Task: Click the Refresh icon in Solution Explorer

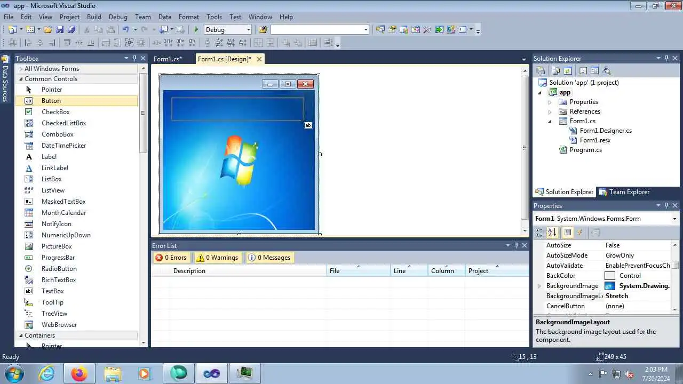Action: pos(568,71)
